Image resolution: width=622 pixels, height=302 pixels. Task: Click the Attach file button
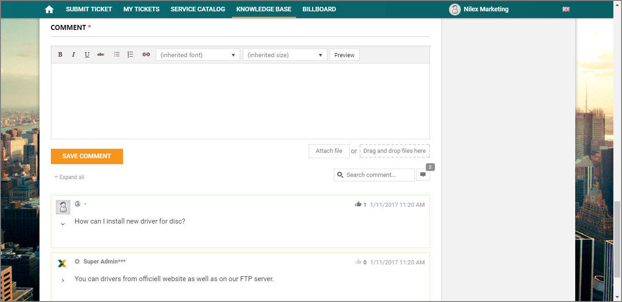point(329,151)
